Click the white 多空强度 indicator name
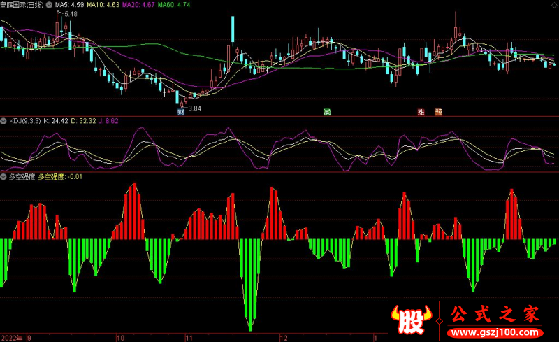The width and height of the screenshot is (559, 342). coord(22,177)
